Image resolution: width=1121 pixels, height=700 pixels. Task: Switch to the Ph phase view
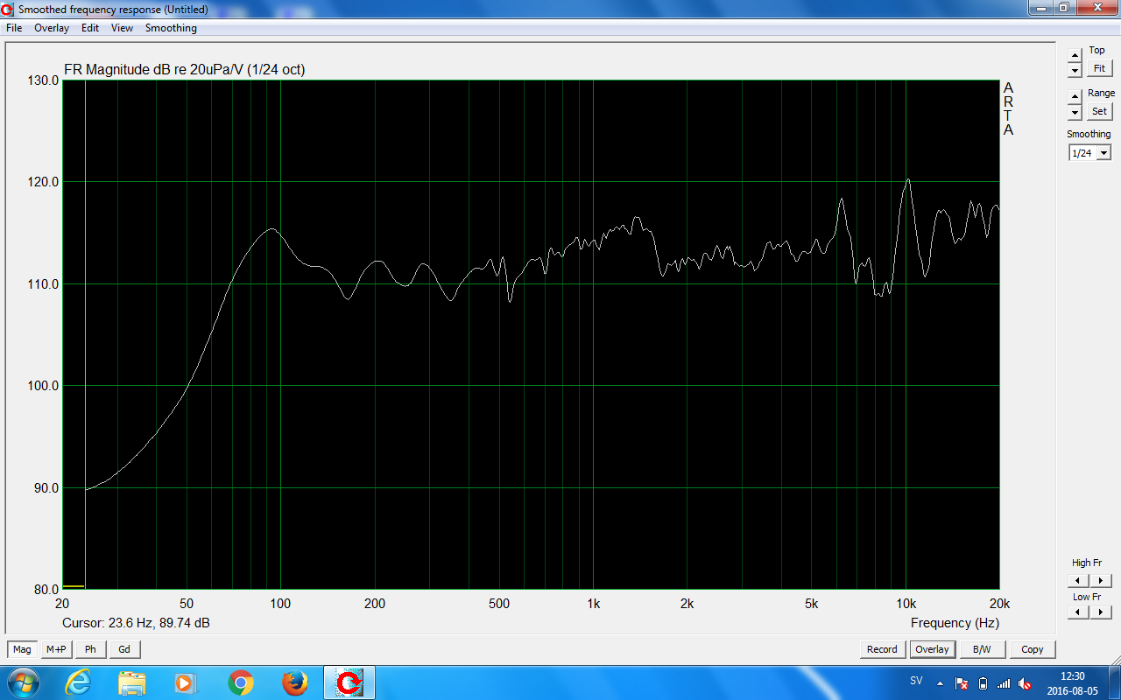pos(90,649)
